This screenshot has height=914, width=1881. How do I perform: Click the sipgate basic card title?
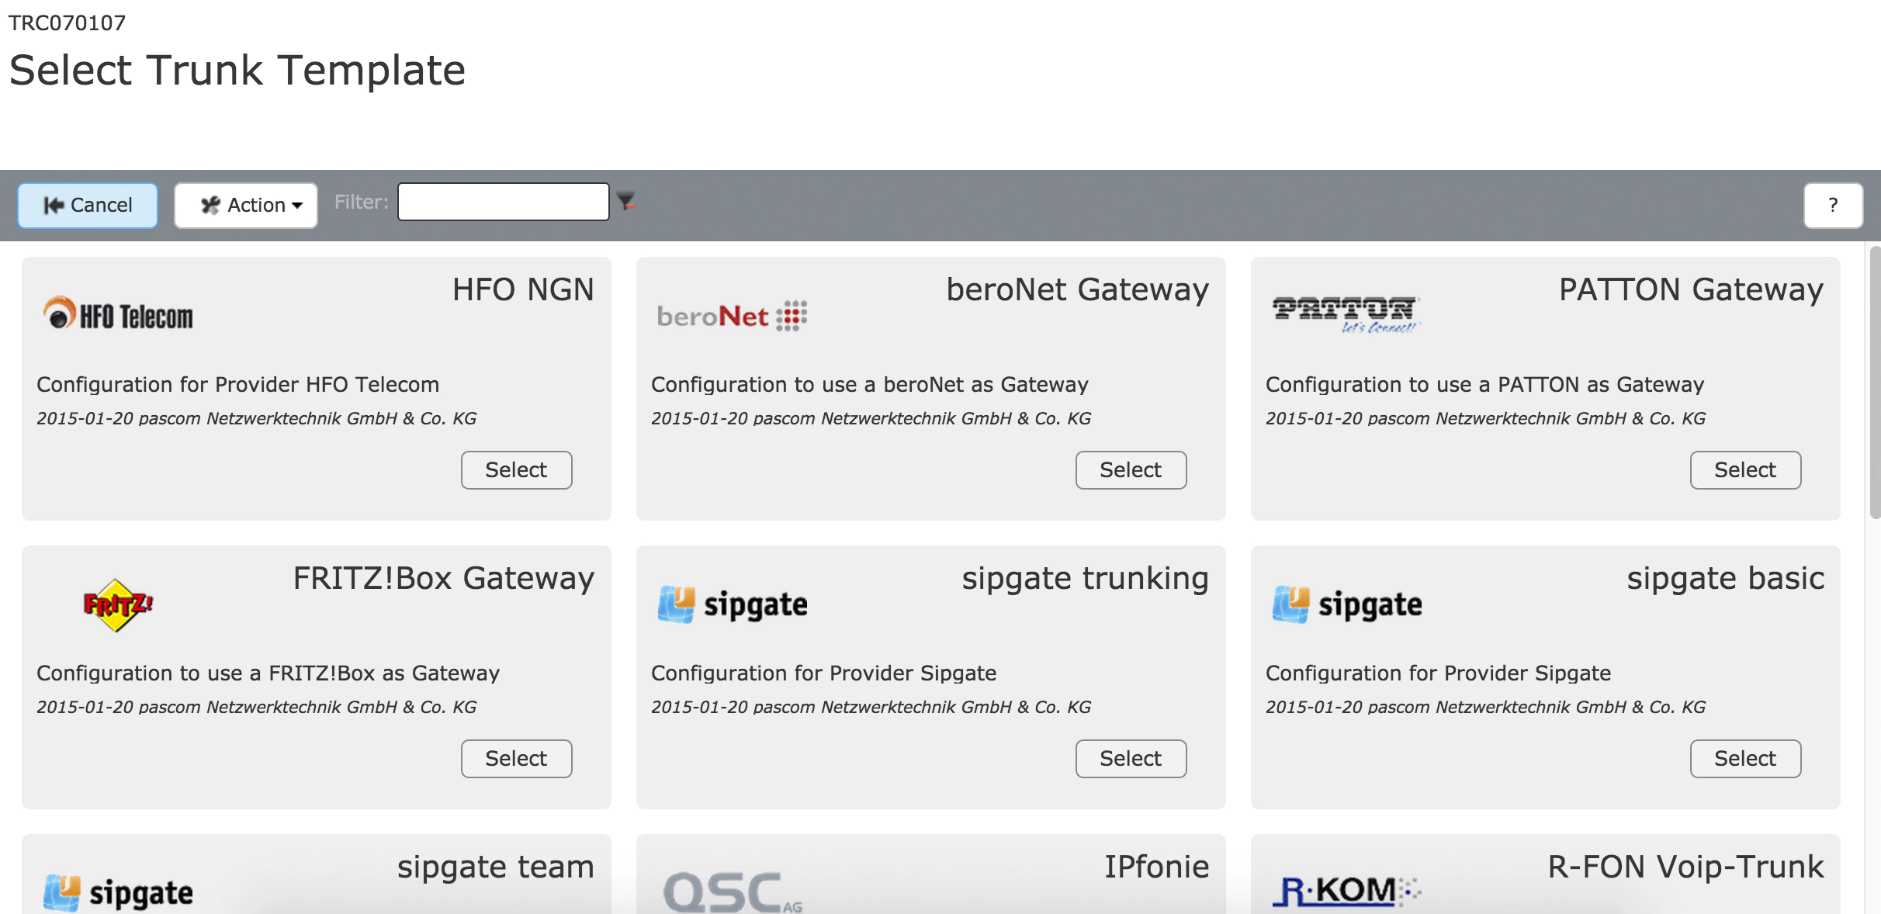pyautogui.click(x=1726, y=578)
